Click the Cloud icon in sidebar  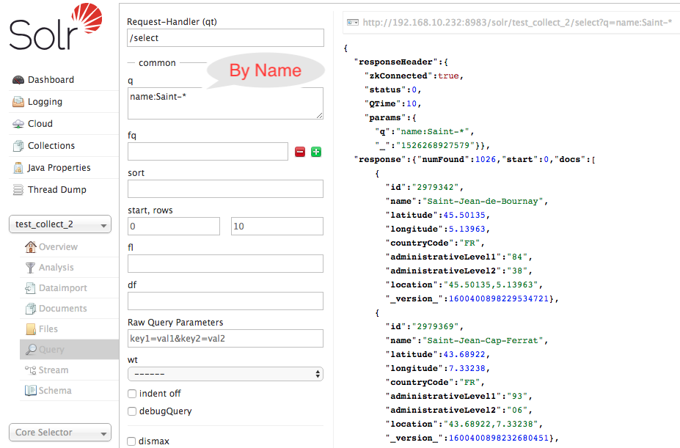pyautogui.click(x=18, y=124)
